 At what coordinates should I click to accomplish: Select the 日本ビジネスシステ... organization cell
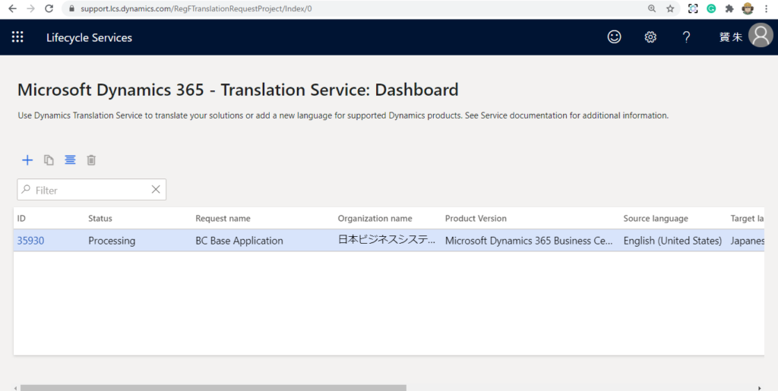387,241
